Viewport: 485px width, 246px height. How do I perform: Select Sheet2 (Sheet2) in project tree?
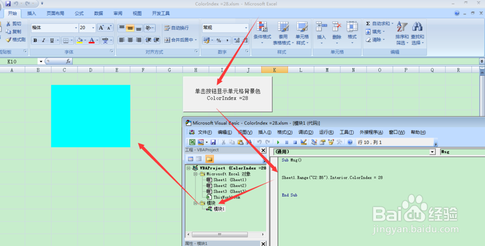pyautogui.click(x=229, y=185)
